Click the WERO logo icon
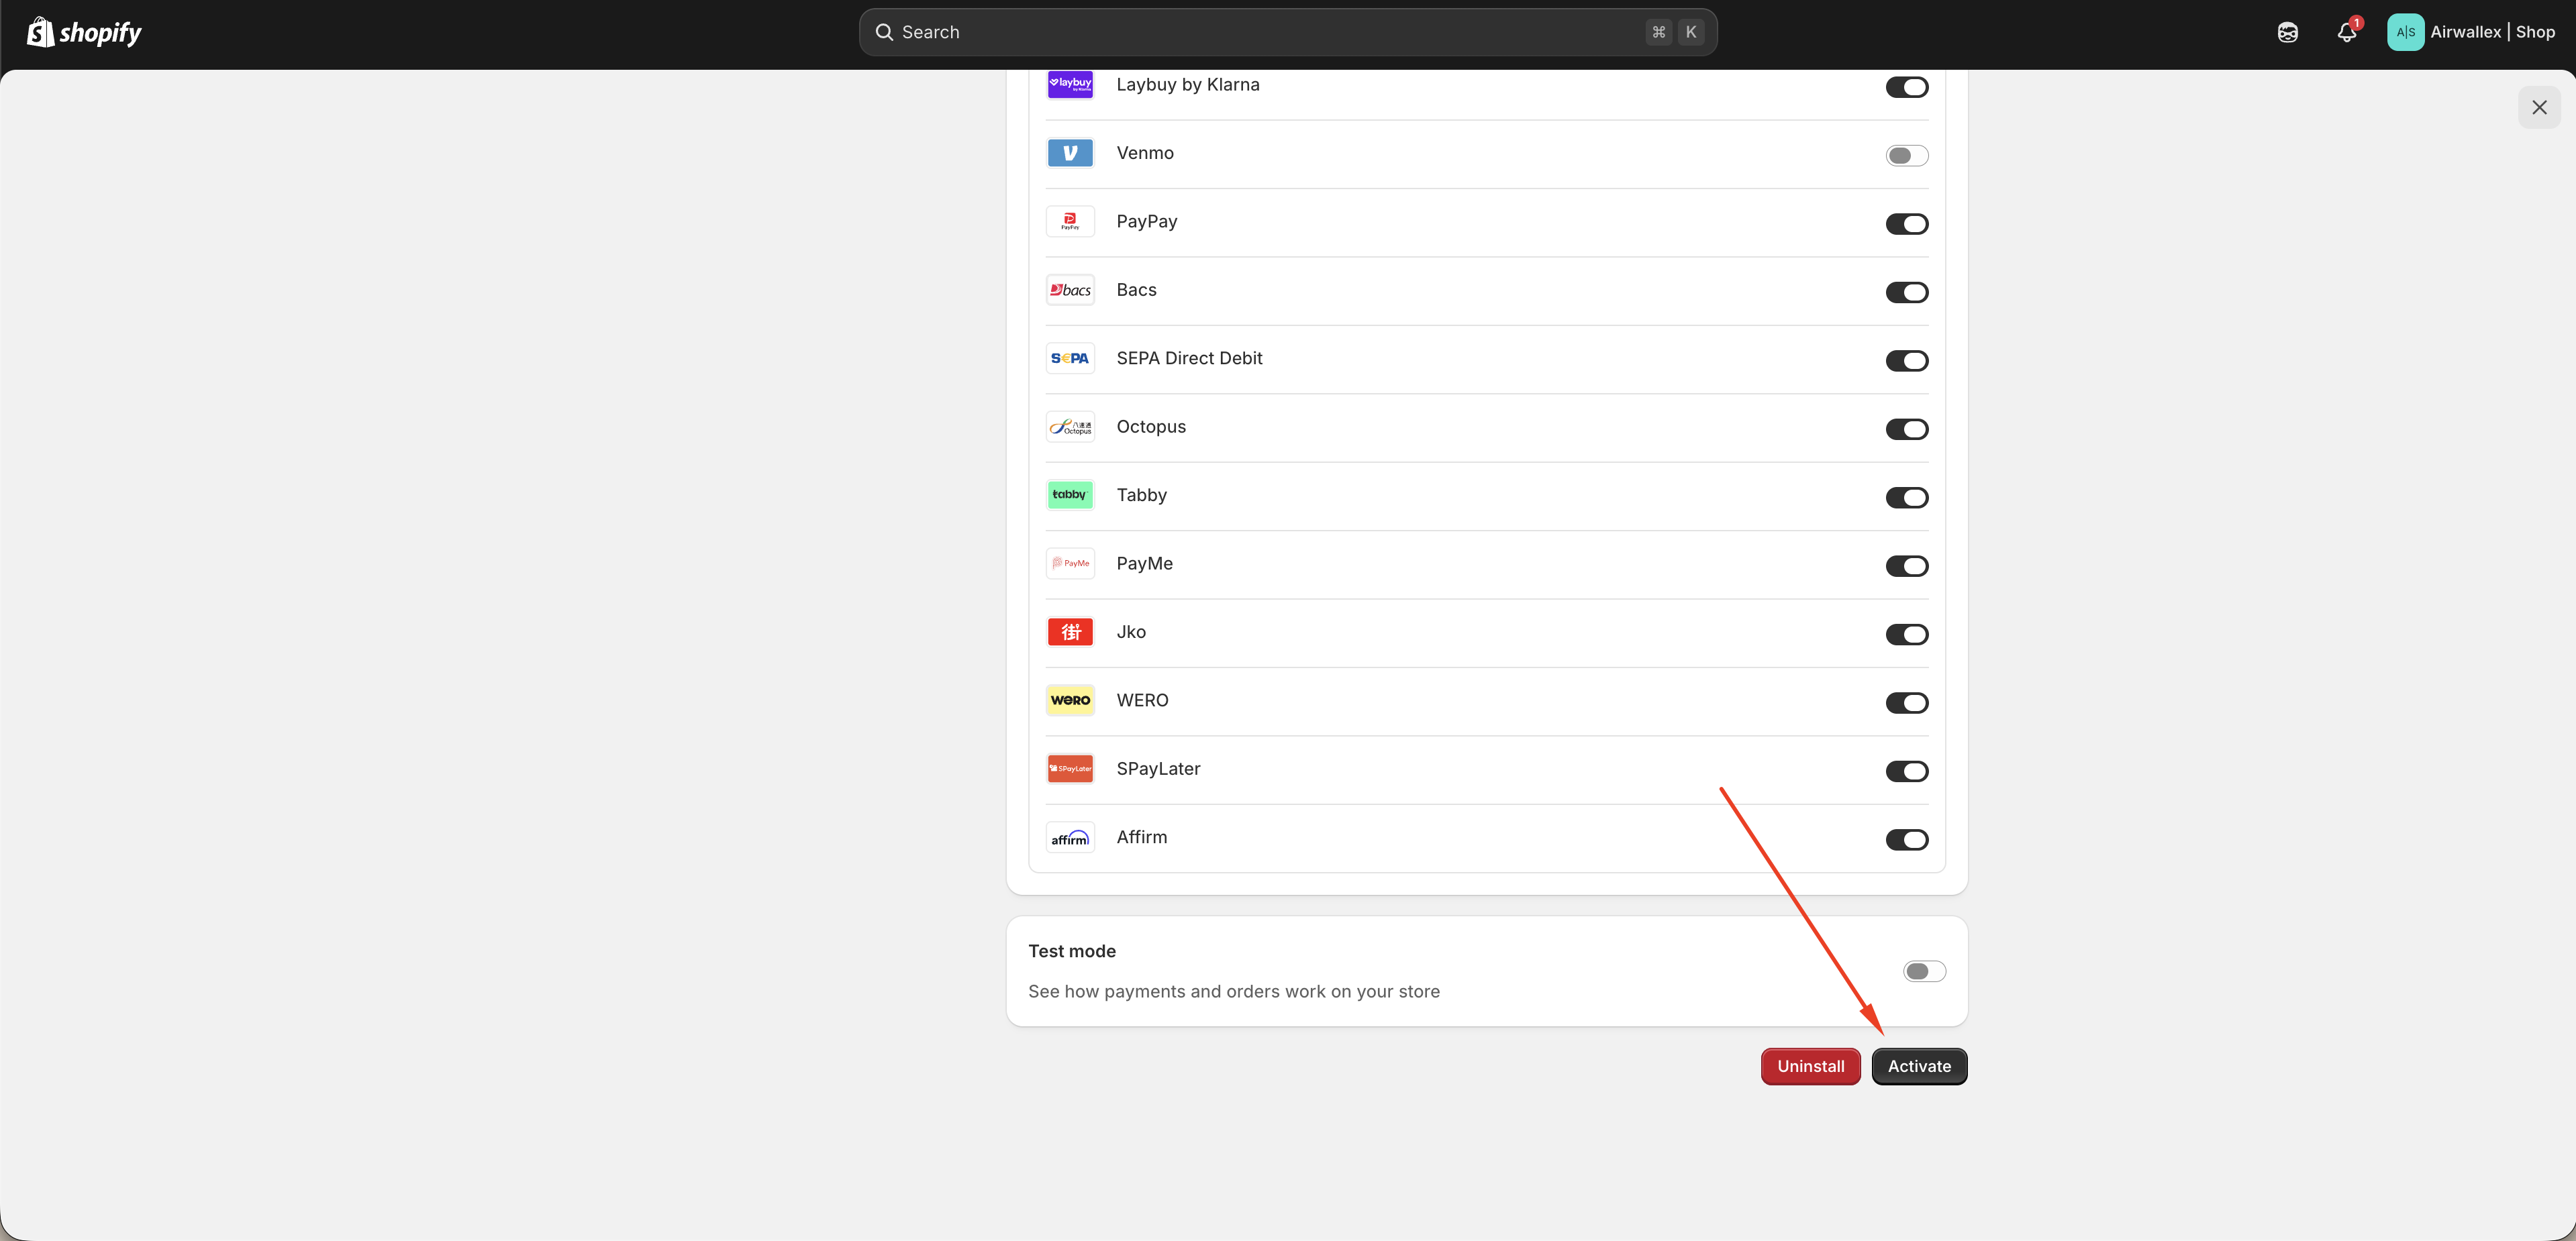The image size is (2576, 1241). (x=1070, y=700)
